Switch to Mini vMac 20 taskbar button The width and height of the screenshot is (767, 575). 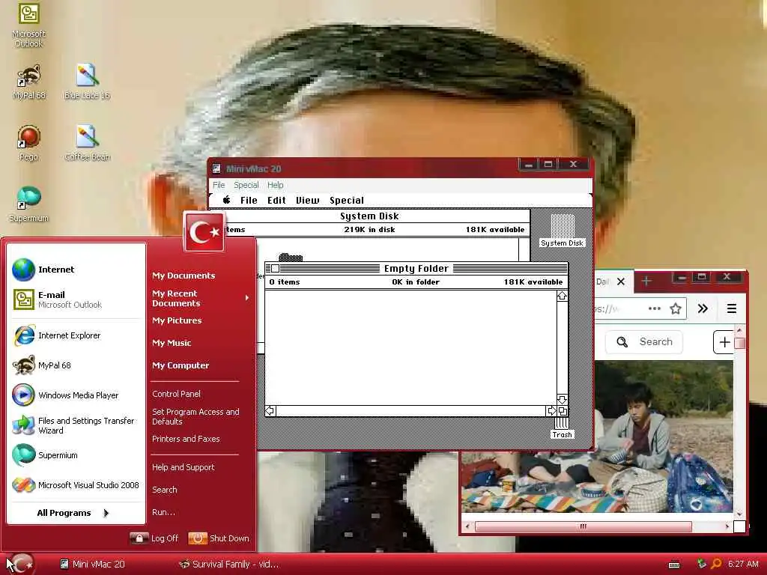tap(92, 565)
